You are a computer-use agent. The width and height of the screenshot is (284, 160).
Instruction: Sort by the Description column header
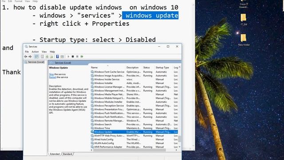coord(134,68)
